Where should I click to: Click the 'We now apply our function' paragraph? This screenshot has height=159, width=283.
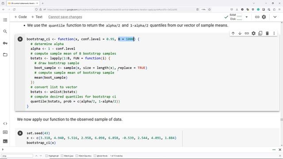coord(70,119)
